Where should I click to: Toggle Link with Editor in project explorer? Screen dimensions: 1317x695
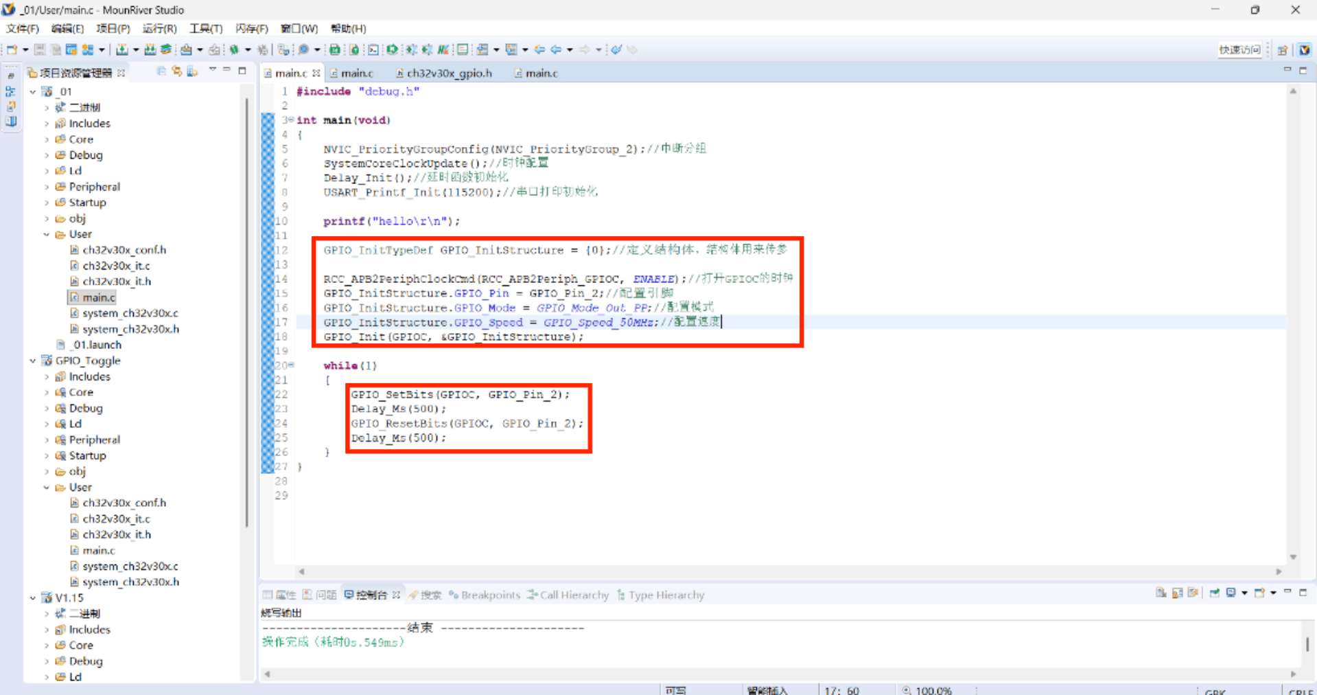pyautogui.click(x=177, y=71)
